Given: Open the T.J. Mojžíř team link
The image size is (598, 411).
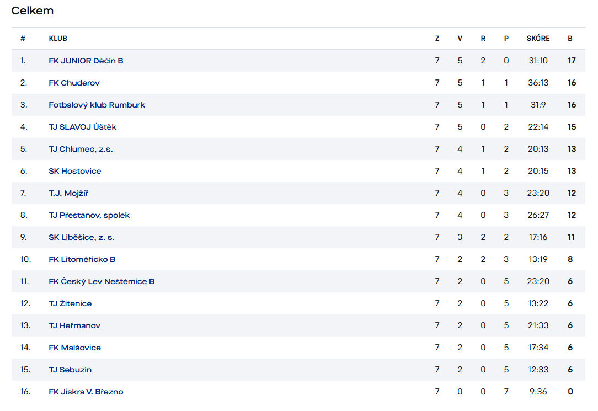Looking at the screenshot, I should pyautogui.click(x=68, y=193).
